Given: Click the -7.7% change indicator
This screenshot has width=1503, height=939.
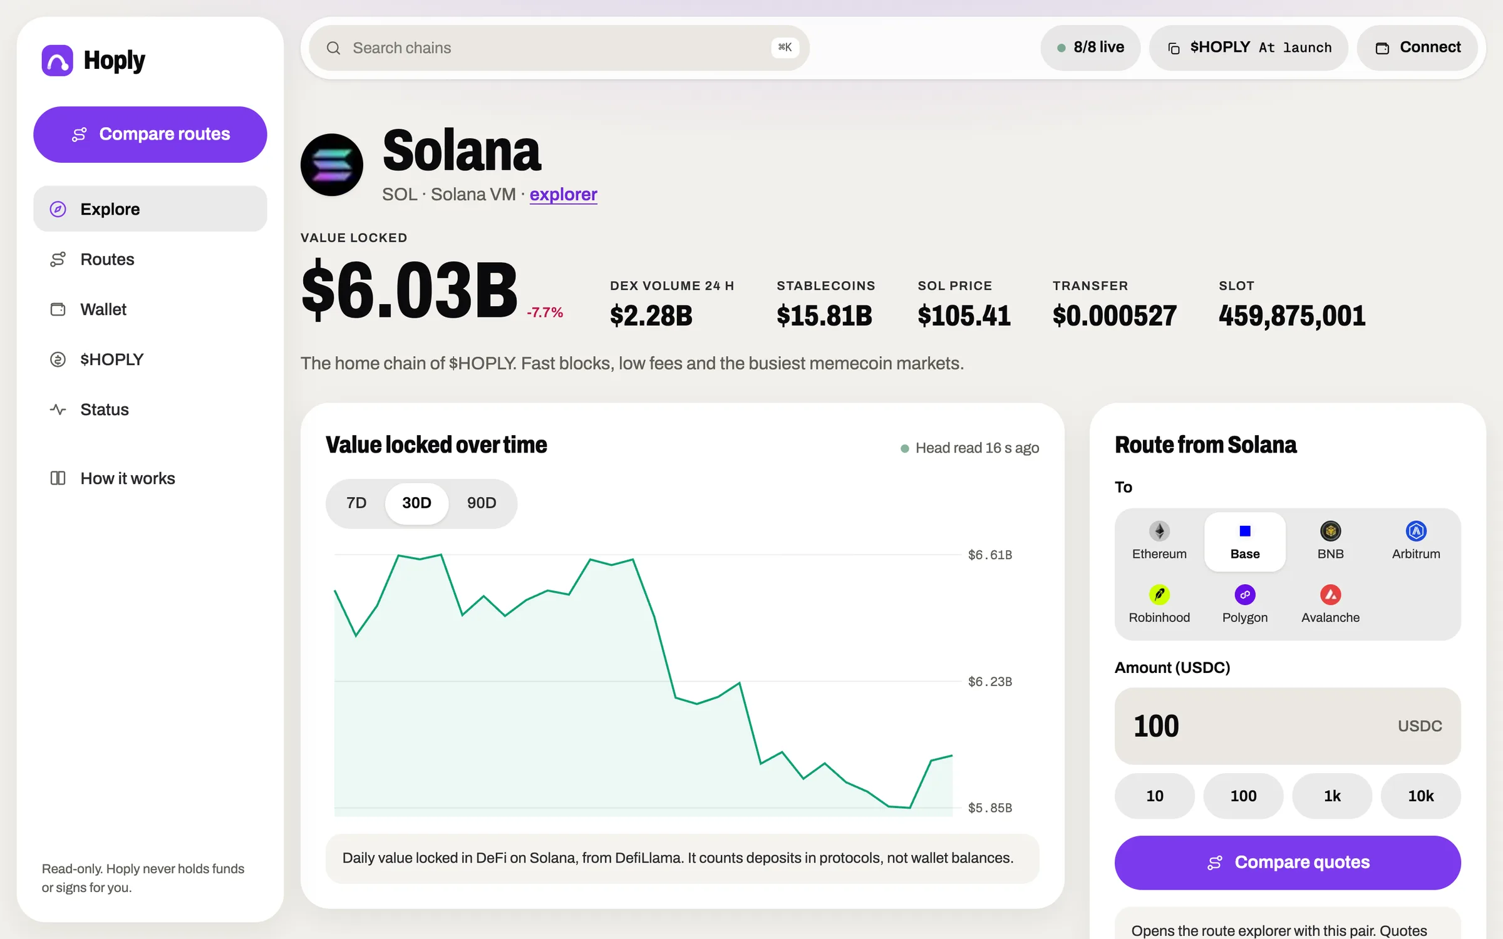Looking at the screenshot, I should (x=545, y=312).
